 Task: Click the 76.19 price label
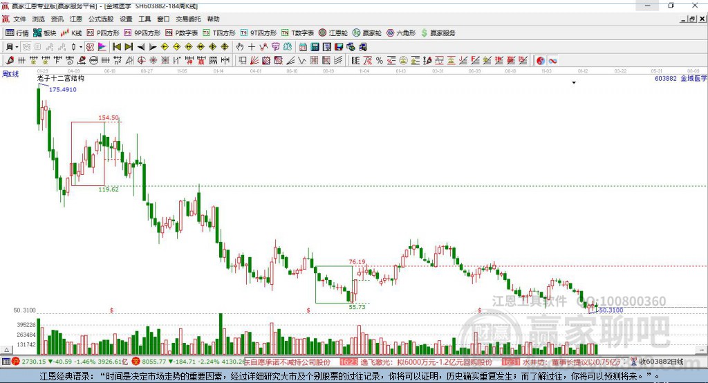357,261
